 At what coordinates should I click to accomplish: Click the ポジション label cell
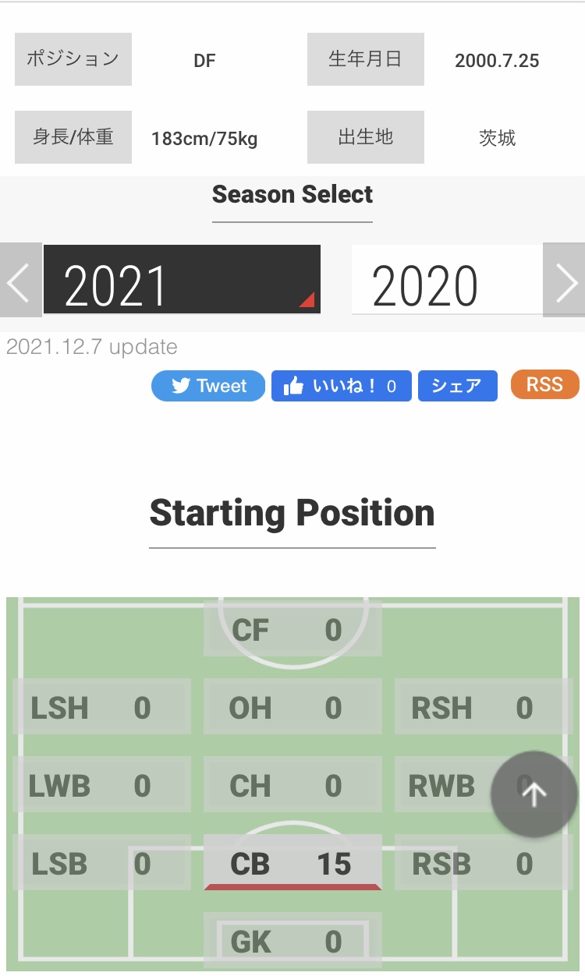[x=73, y=59]
